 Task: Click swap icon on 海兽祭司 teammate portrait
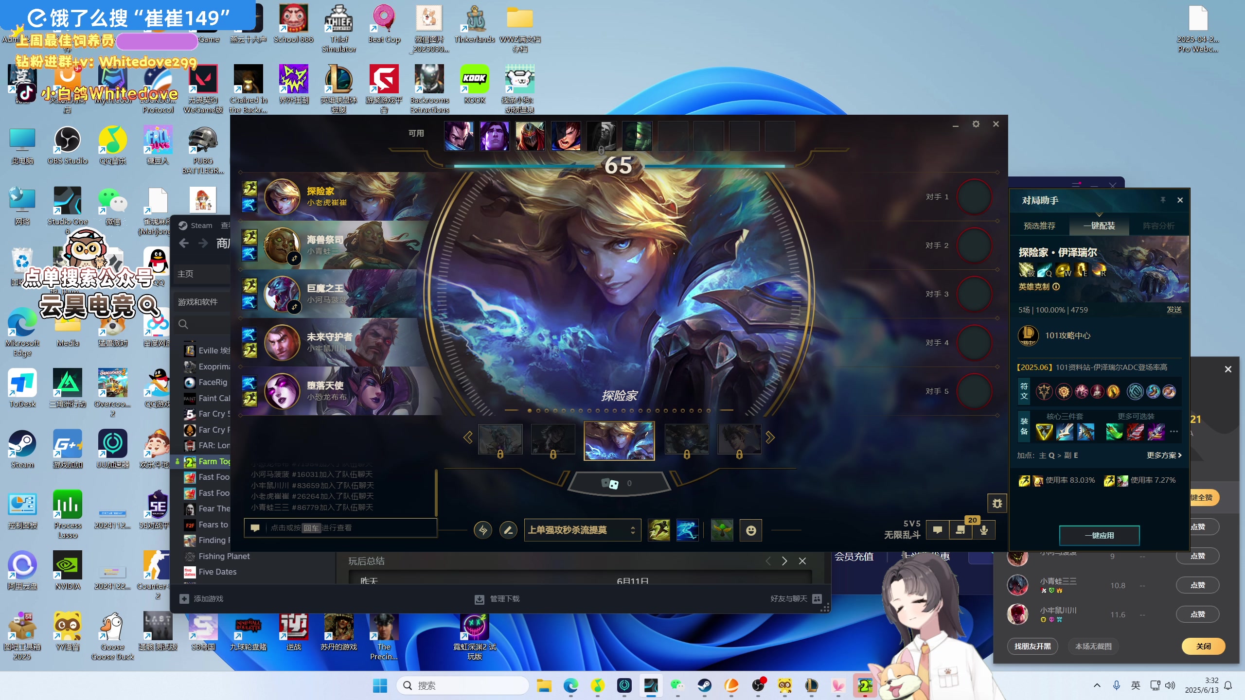(x=294, y=258)
